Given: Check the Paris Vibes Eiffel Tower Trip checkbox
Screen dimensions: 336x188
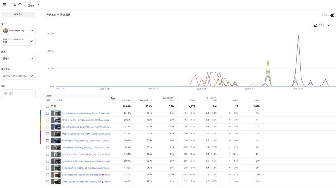Looking at the screenshot, I should (x=48, y=161).
